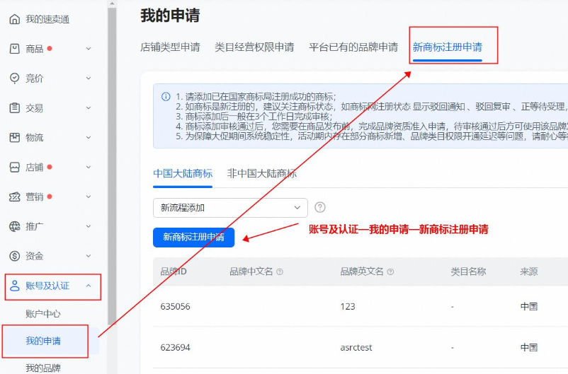
Task: Click the 营销 marketing icon in sidebar
Action: coord(15,197)
